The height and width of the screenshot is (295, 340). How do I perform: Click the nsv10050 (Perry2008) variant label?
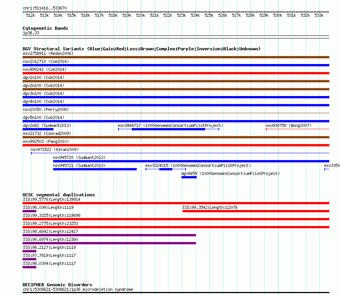(x=46, y=109)
